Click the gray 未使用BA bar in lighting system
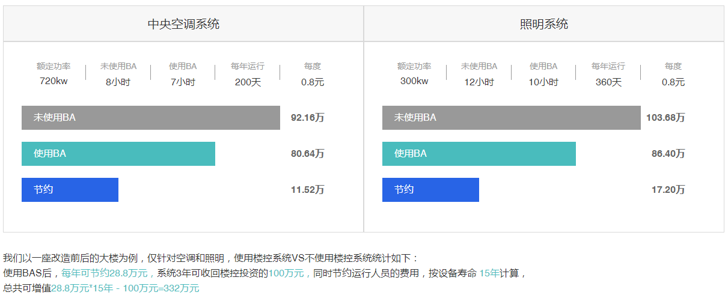The image size is (728, 307). (x=512, y=118)
